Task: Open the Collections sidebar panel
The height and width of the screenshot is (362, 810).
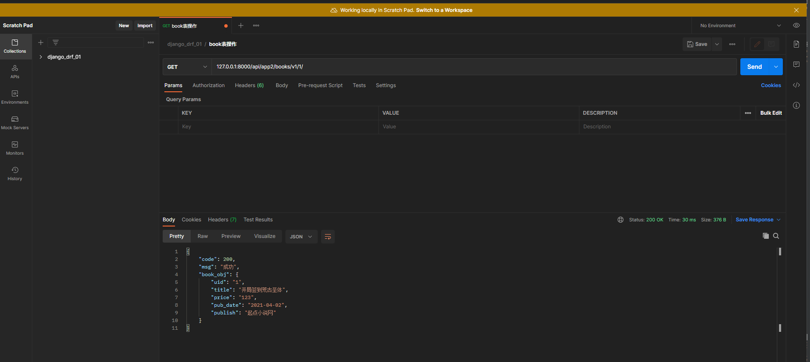Action: click(15, 46)
